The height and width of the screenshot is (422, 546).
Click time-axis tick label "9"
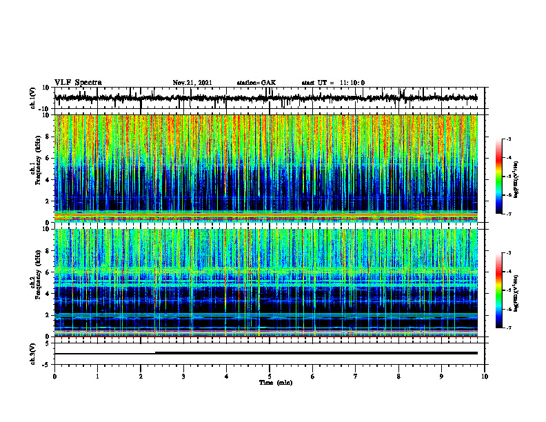tap(441, 376)
